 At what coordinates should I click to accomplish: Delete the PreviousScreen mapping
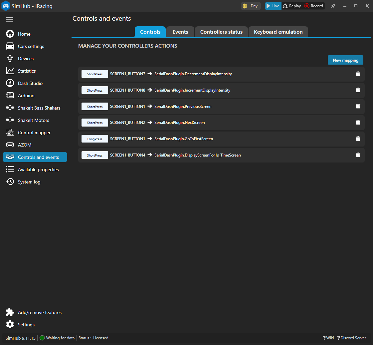[x=358, y=106]
